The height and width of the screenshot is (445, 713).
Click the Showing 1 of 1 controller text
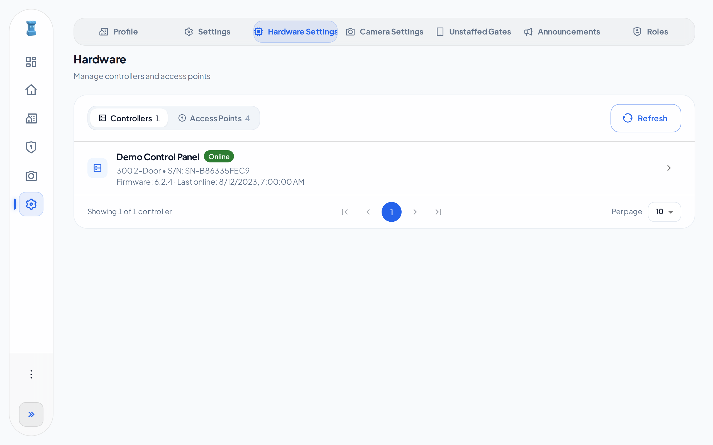coord(130,212)
